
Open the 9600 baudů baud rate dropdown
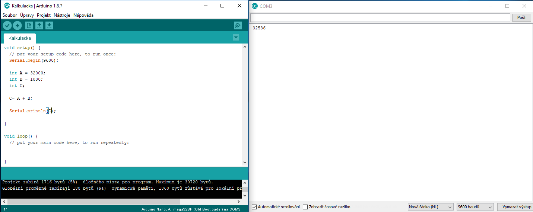pos(475,207)
